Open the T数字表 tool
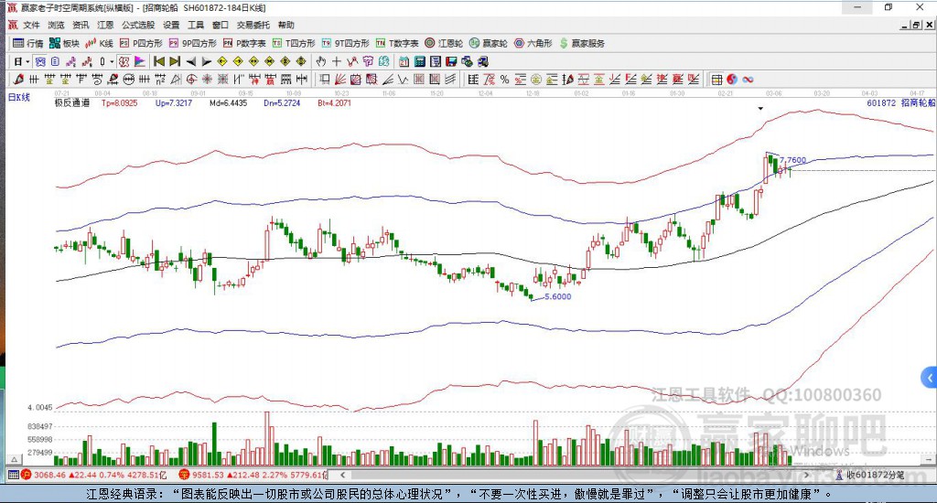This screenshot has width=937, height=503. coord(397,43)
